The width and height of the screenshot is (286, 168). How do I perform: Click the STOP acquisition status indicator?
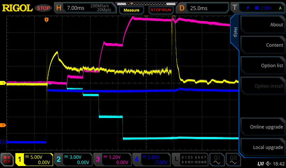[43, 8]
